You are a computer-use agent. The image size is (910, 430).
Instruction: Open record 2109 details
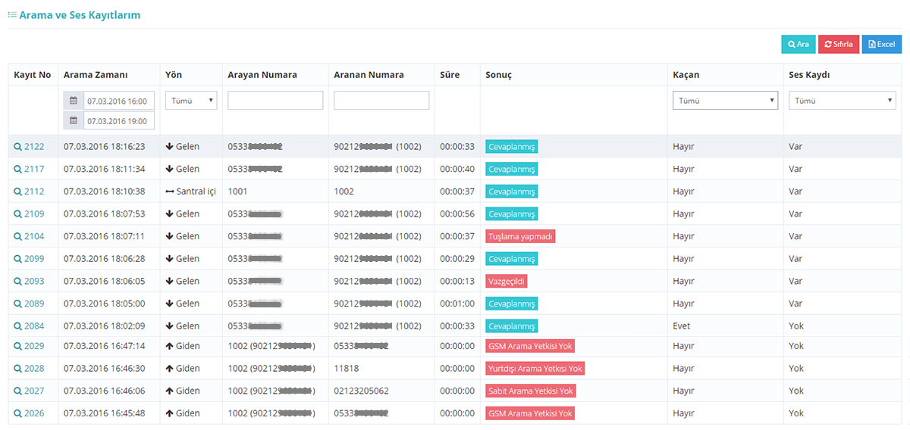point(29,214)
